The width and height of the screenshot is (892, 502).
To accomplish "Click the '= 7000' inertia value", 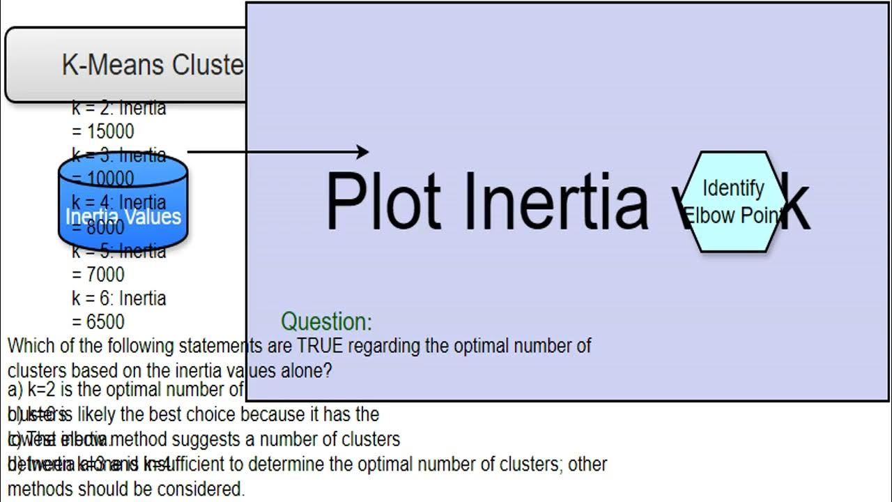I will [x=98, y=274].
